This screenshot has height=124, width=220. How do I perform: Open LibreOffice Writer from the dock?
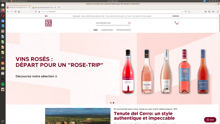[x=3, y=37]
